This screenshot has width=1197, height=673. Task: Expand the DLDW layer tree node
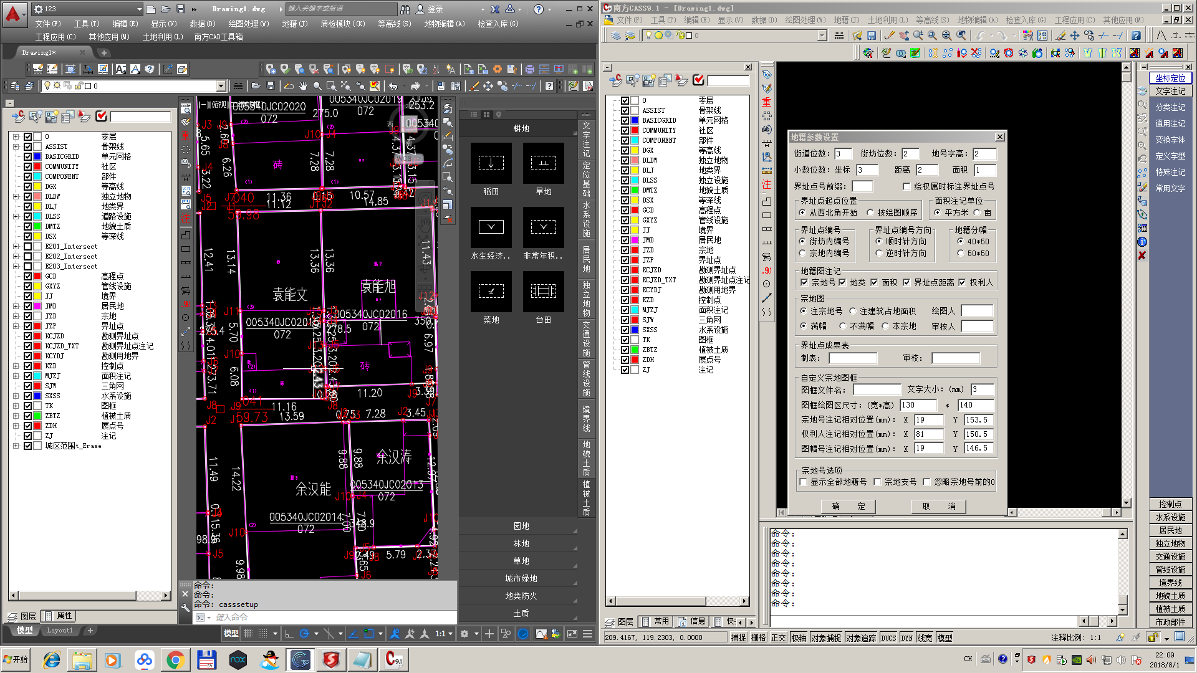pos(16,196)
